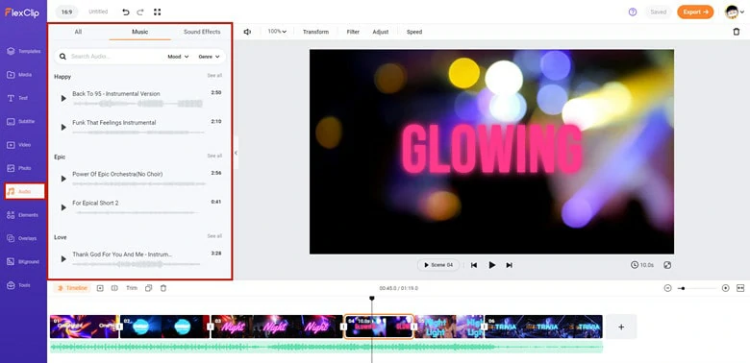Open the Adjust options

[x=380, y=32]
